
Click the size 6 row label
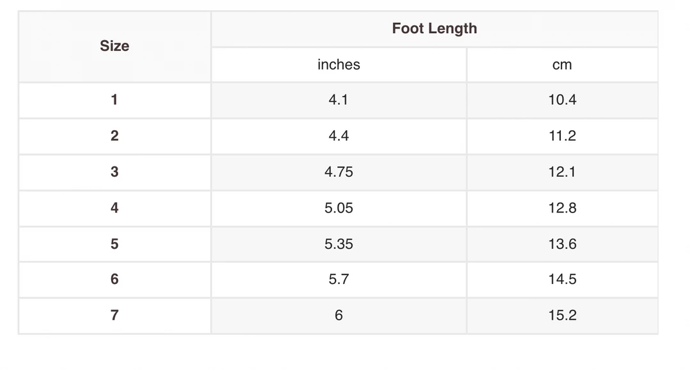[114, 279]
